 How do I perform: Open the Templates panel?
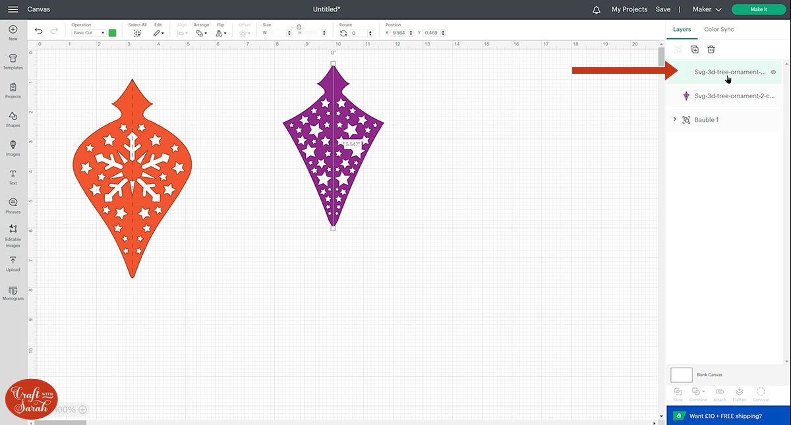13,61
